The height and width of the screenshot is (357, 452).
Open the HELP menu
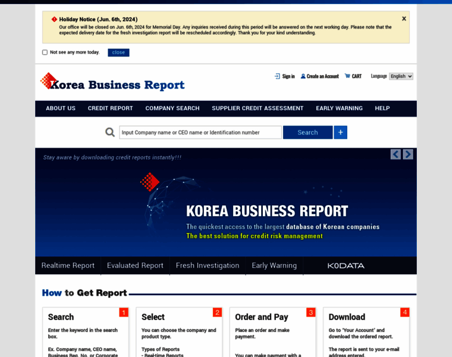pos(382,108)
